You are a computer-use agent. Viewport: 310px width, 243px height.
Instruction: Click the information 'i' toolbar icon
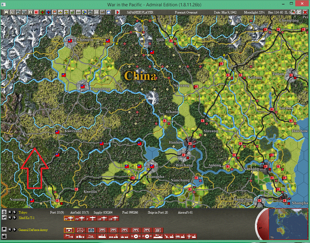(30, 12)
